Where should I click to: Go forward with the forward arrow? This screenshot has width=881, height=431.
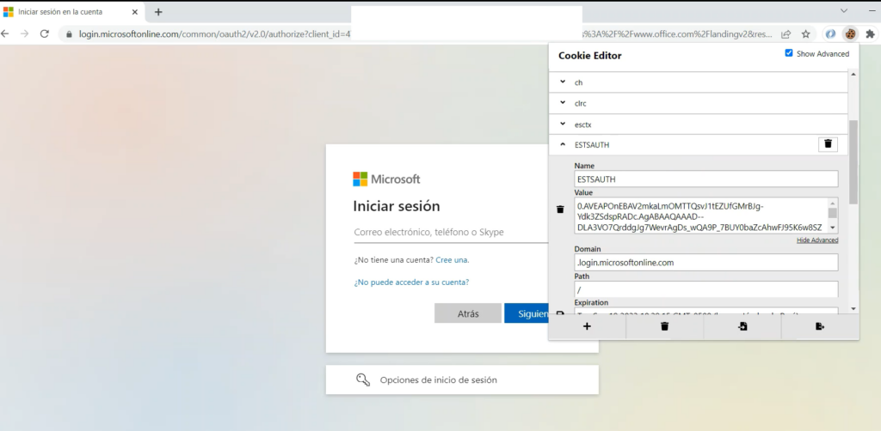click(24, 33)
